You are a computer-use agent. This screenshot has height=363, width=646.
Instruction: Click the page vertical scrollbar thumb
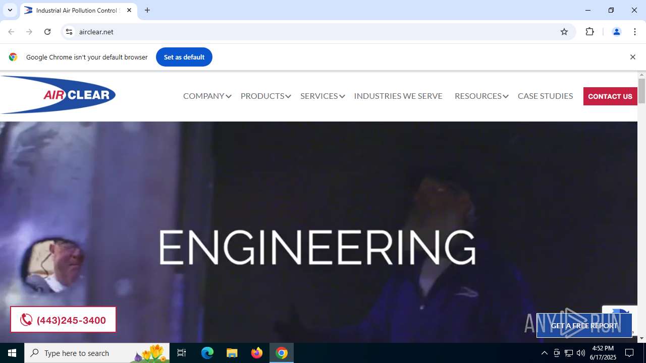pos(641,91)
